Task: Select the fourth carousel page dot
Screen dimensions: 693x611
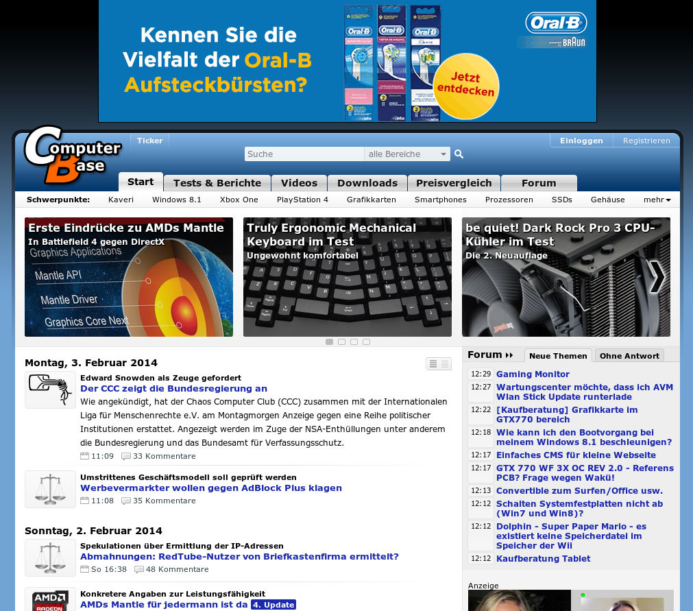Action: (367, 342)
